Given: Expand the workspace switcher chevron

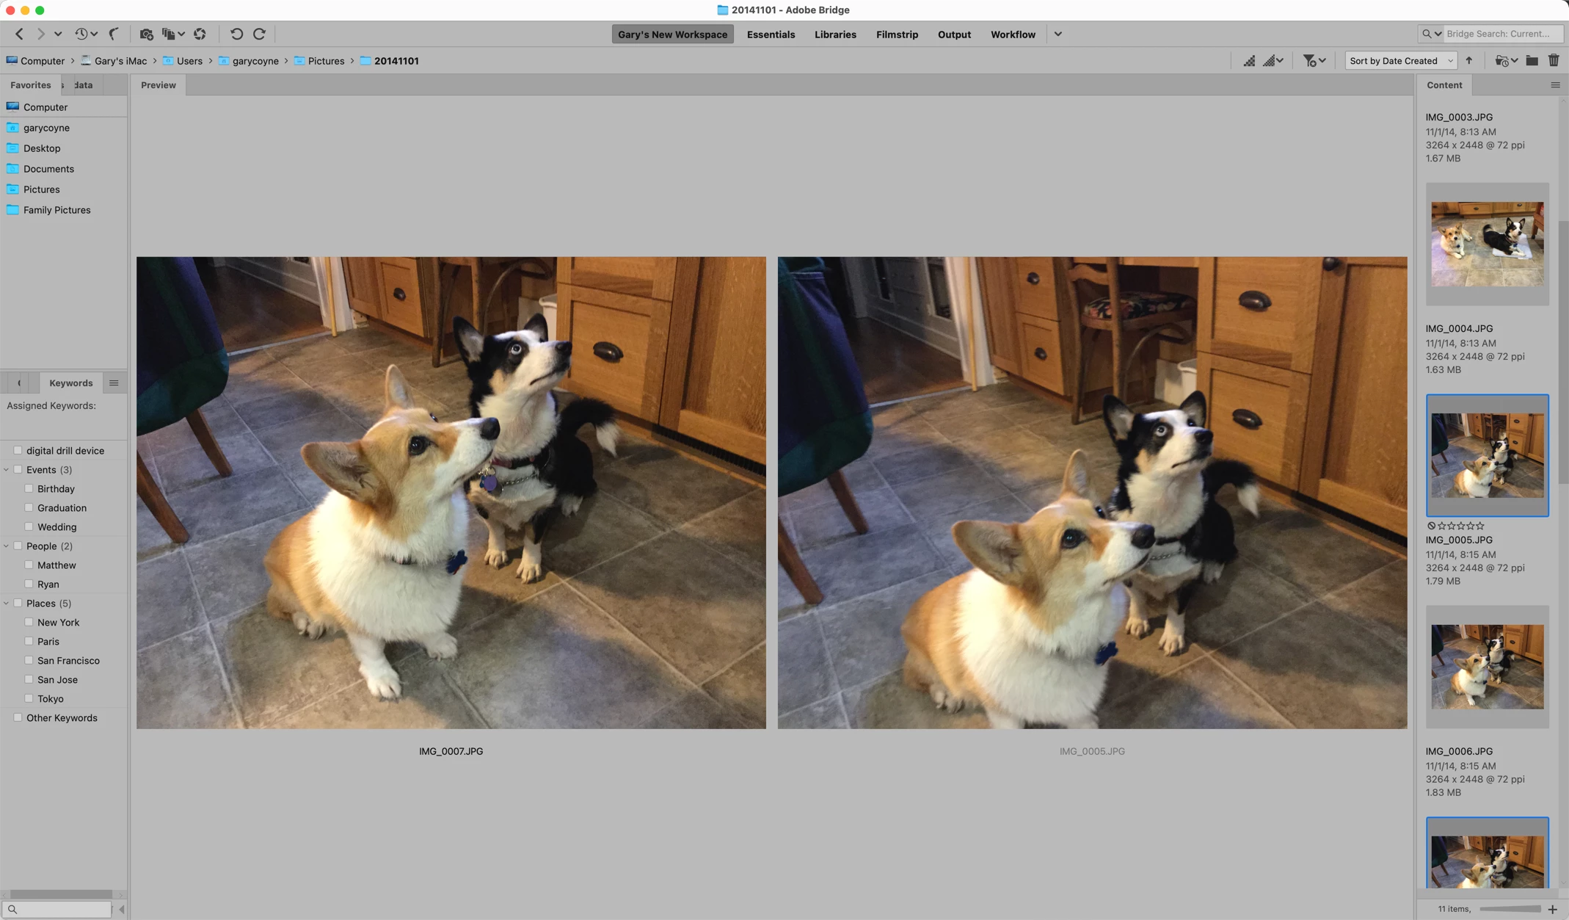Looking at the screenshot, I should (x=1057, y=35).
